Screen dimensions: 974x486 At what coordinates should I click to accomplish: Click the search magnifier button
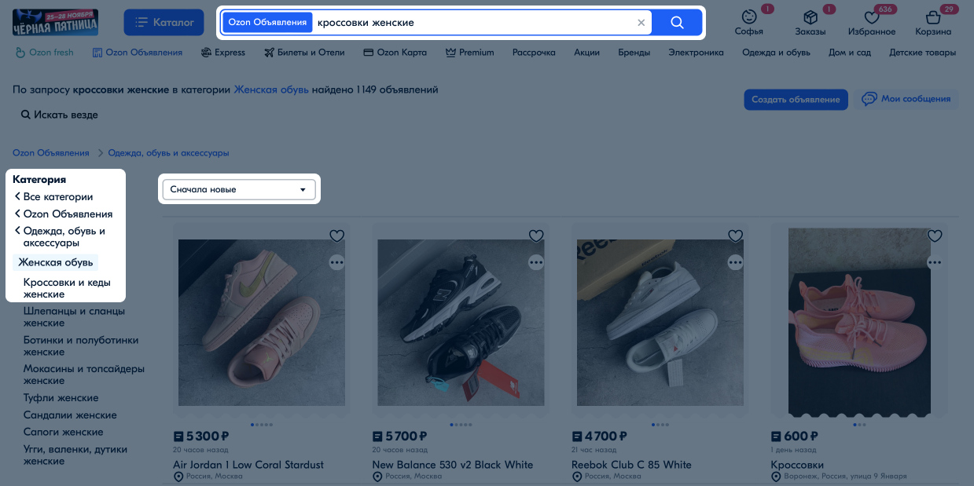[677, 23]
